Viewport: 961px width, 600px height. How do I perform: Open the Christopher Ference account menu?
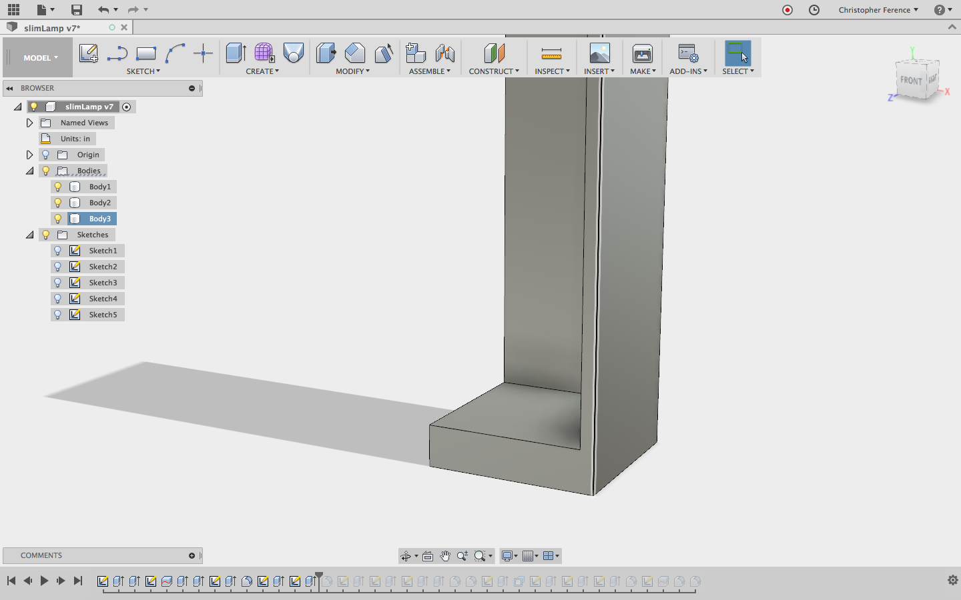coord(878,10)
